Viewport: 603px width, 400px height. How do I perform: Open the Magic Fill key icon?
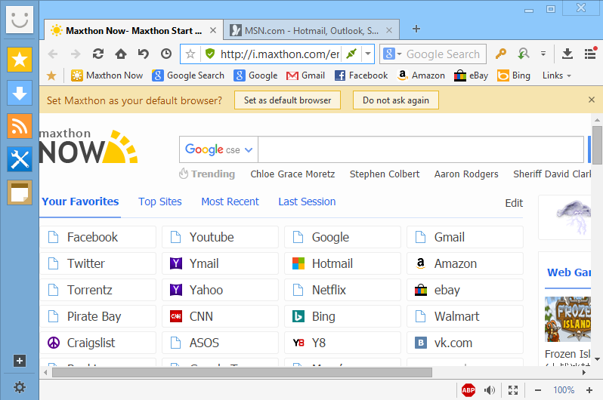coord(500,54)
